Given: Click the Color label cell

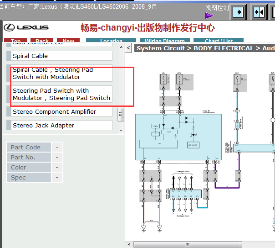Looking at the screenshot, I should click(x=29, y=167).
